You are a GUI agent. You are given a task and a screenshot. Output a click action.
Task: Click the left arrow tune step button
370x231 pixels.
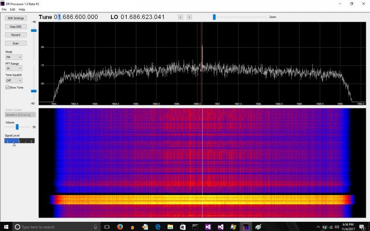pyautogui.click(x=180, y=17)
